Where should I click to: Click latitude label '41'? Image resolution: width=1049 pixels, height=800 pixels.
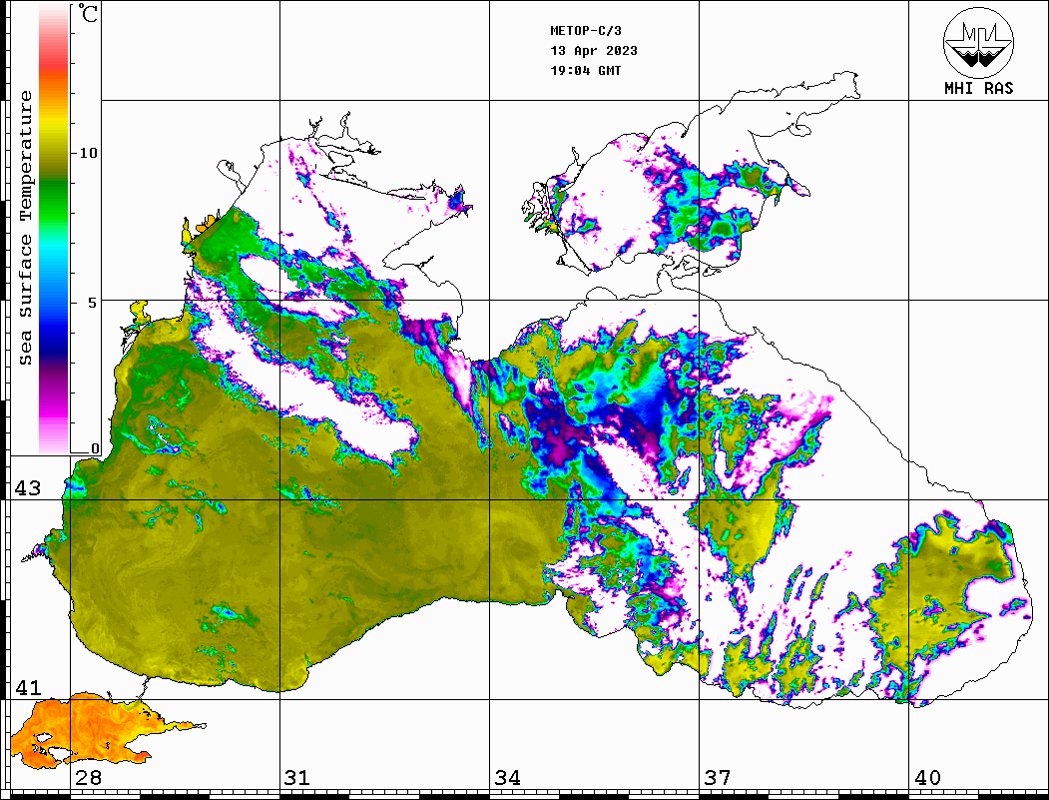[27, 688]
